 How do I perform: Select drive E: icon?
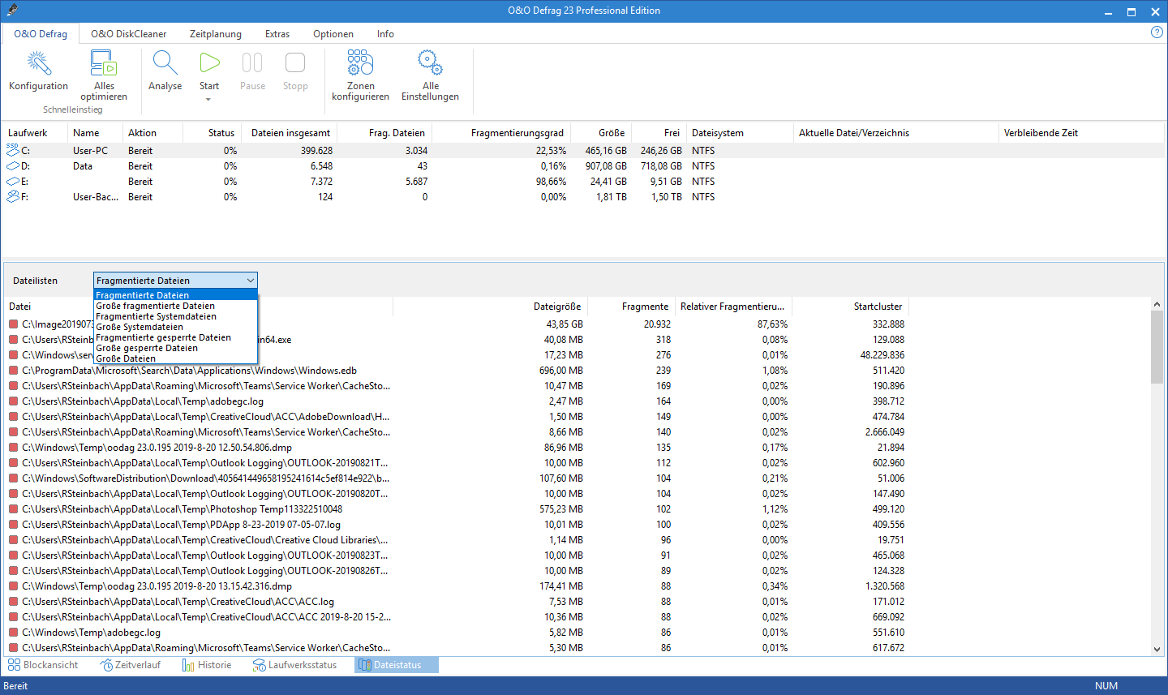pos(12,181)
